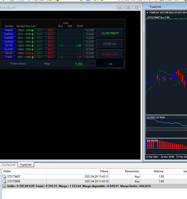Click the time 2021.04.29 11:42:11
Screen dimensions: 187x199
(97, 176)
